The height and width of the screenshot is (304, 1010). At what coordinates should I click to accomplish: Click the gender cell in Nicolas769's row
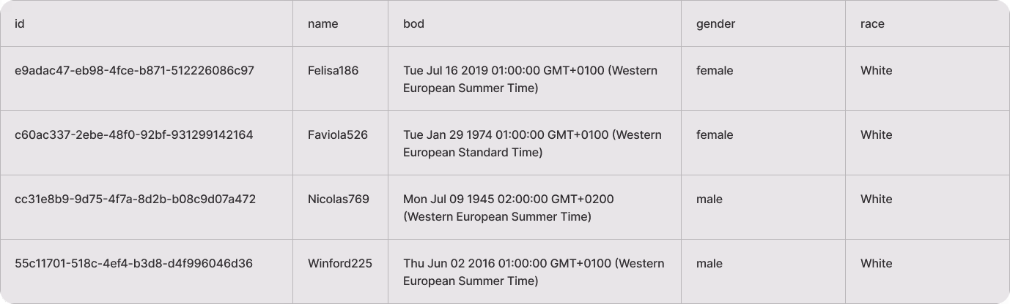[709, 199]
